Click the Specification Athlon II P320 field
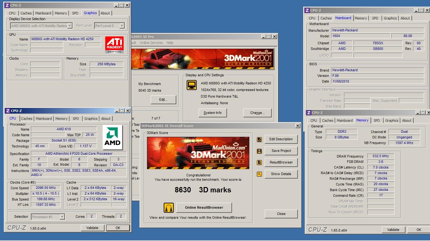Viewport: 430px width, 241px height. 79,154
